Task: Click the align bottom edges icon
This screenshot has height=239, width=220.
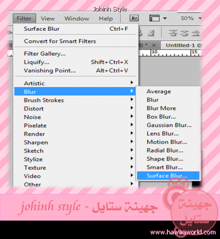Action: pyautogui.click(x=196, y=33)
